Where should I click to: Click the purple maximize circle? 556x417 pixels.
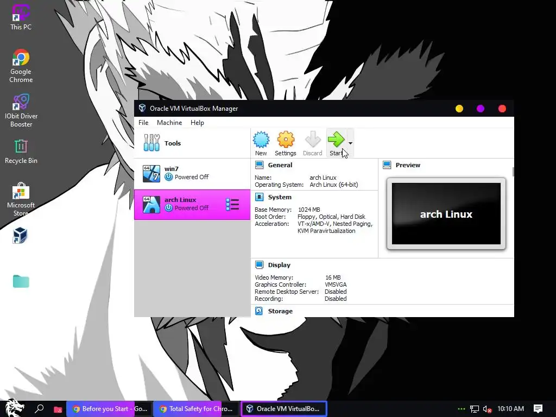pyautogui.click(x=481, y=109)
